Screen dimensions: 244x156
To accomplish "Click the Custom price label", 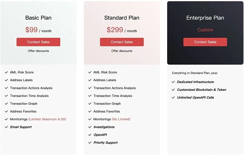I will [205, 30].
